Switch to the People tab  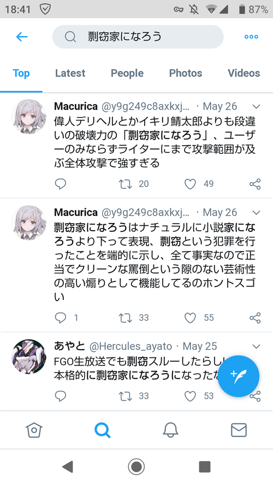pyautogui.click(x=127, y=73)
